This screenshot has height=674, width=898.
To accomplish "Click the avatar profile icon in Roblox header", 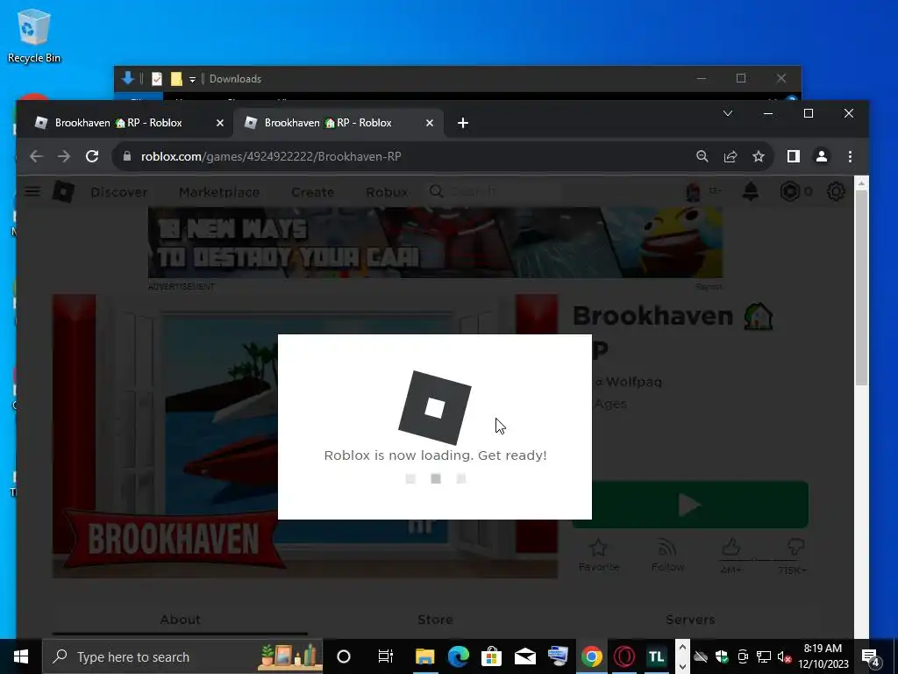I will point(694,191).
